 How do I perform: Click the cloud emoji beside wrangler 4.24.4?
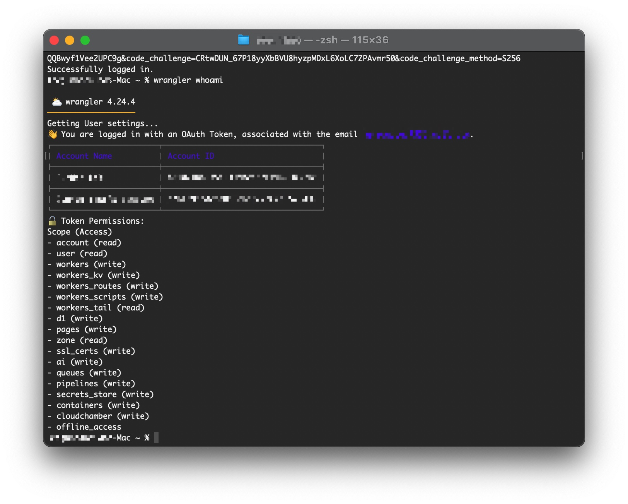57,102
